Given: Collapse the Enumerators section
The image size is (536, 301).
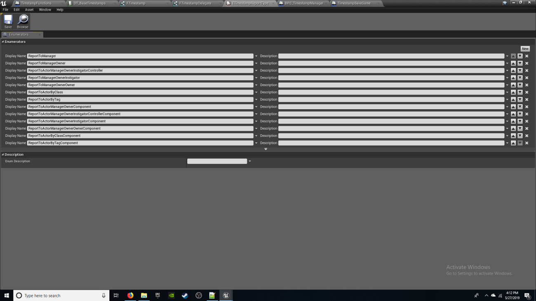Looking at the screenshot, I should (2, 42).
